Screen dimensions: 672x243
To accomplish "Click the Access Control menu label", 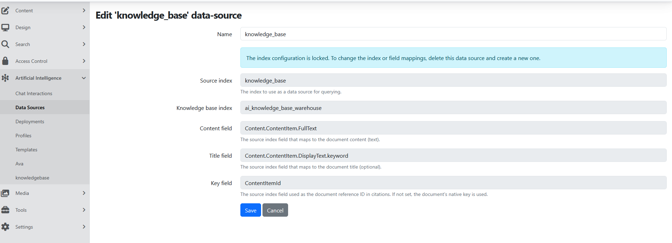I will click(31, 61).
